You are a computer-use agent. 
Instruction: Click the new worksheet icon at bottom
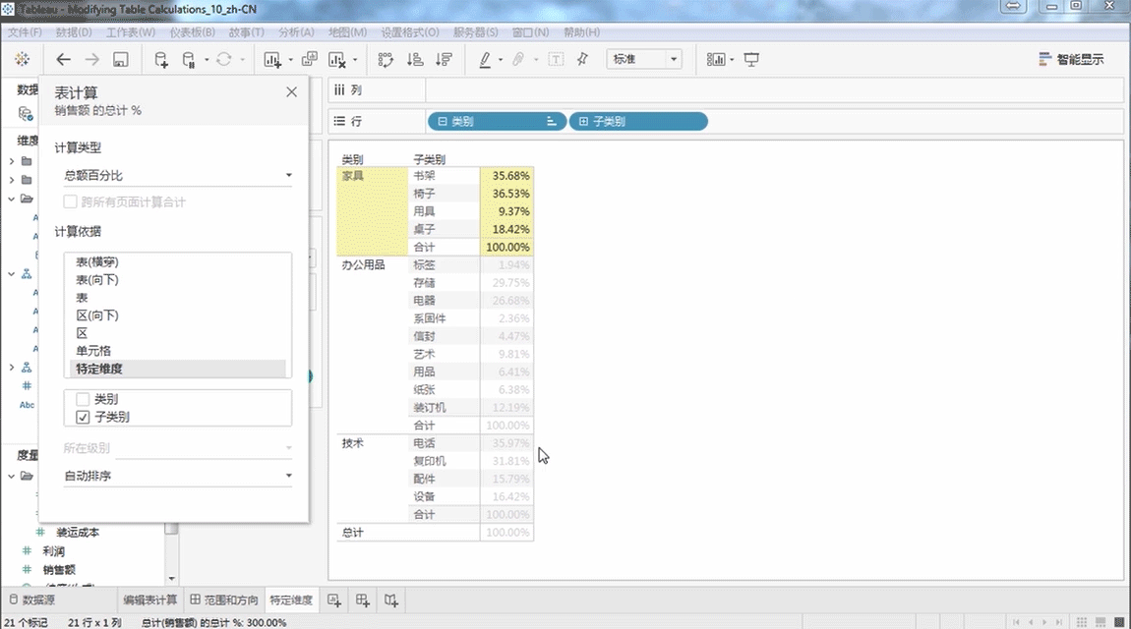(334, 600)
